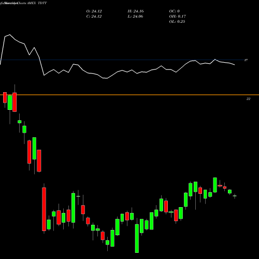Click the OC: 0 value
The height and width of the screenshot is (259, 259).
(174, 11)
